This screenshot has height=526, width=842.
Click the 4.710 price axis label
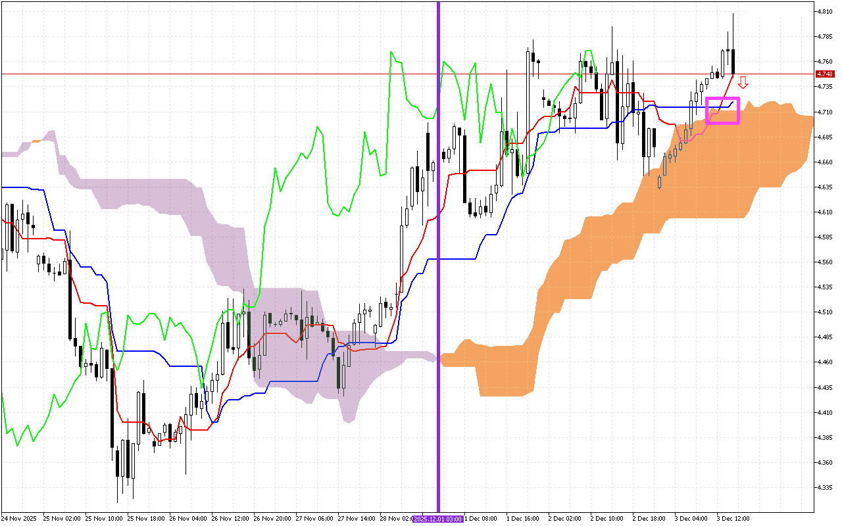(825, 112)
